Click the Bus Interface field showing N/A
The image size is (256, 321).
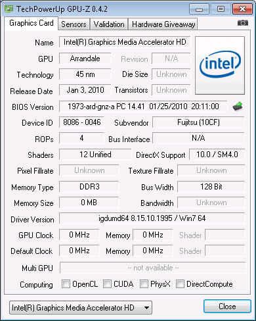(198, 138)
